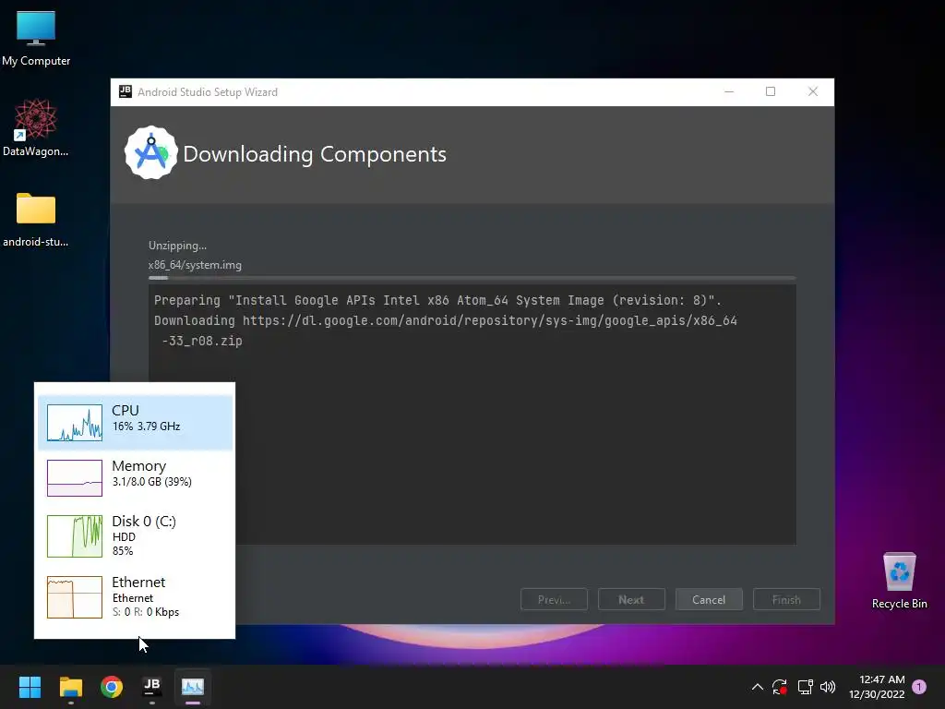Click Task Manager icon in taskbar
This screenshot has width=945, height=709.
point(193,687)
